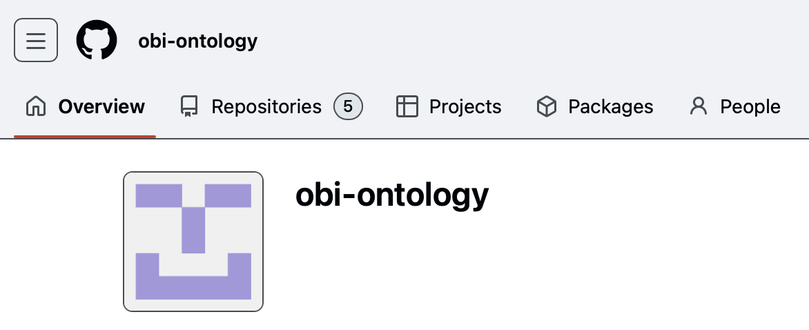
Task: Open the hamburger navigation menu
Action: point(36,40)
